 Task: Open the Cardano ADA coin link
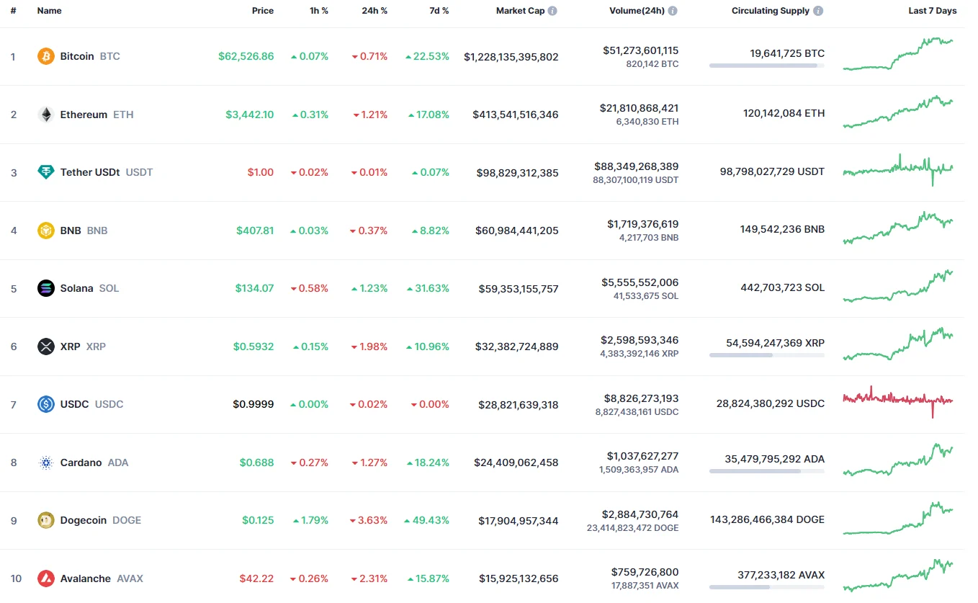point(81,463)
